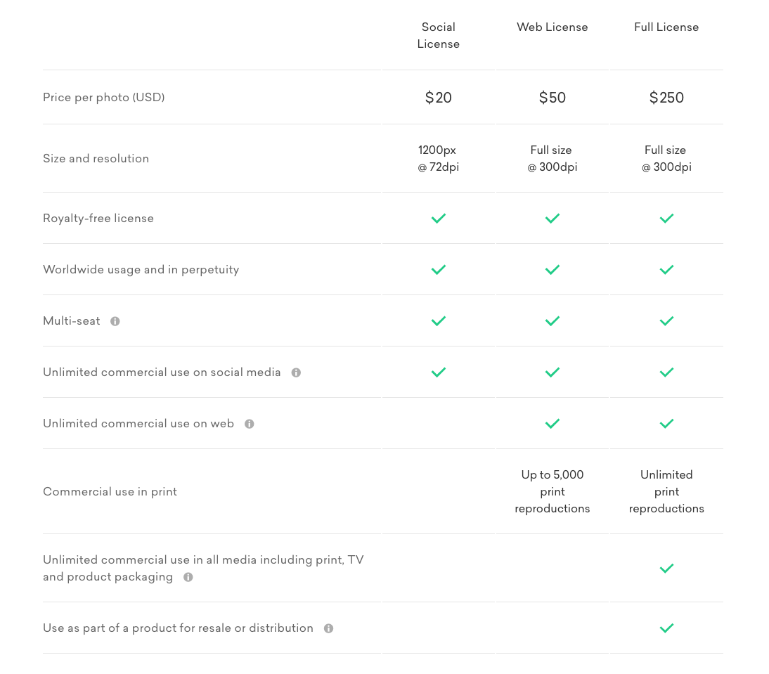The width and height of the screenshot is (769, 674).
Task: Click info icon after product packaging text
Action: (188, 577)
